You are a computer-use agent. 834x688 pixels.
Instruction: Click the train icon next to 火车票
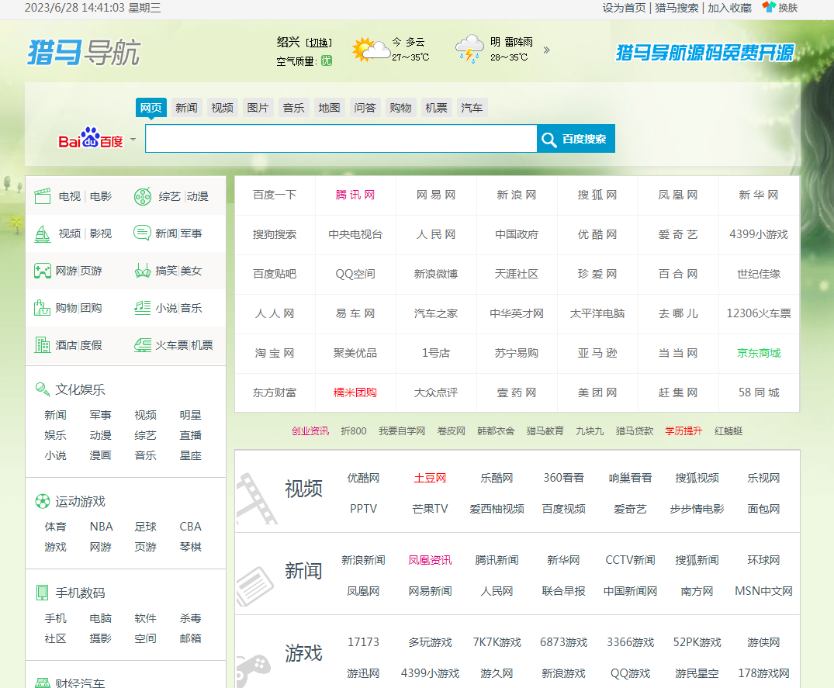point(143,345)
